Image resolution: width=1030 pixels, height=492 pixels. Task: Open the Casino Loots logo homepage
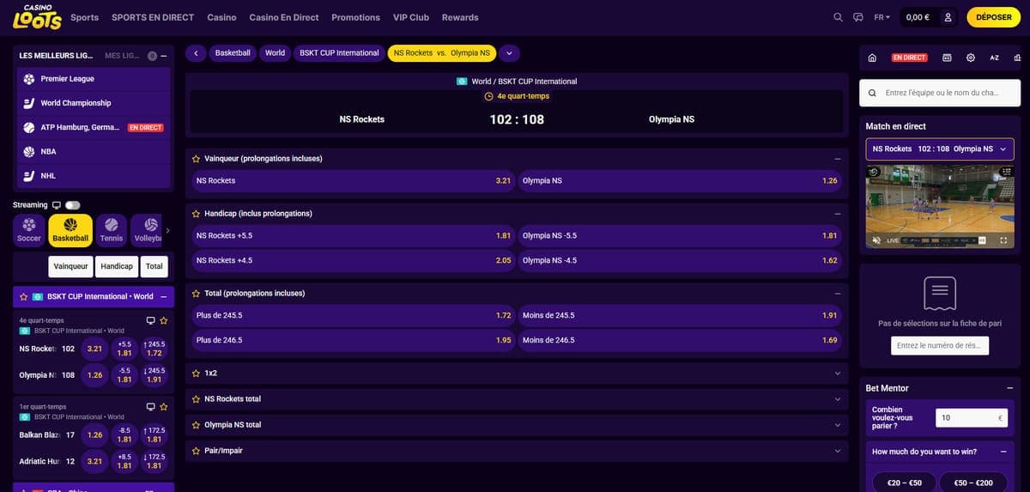(x=37, y=17)
